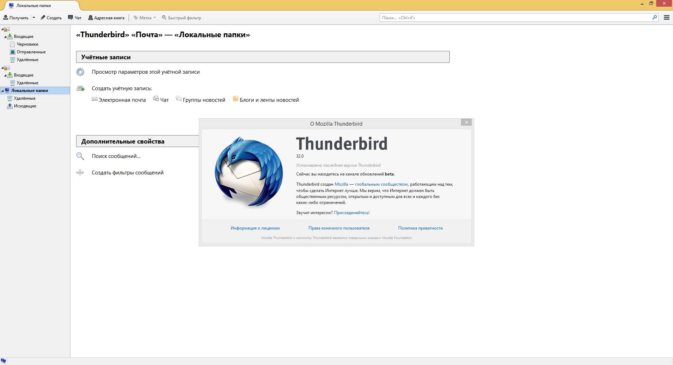Open Права конечного пользователя link

[339, 228]
